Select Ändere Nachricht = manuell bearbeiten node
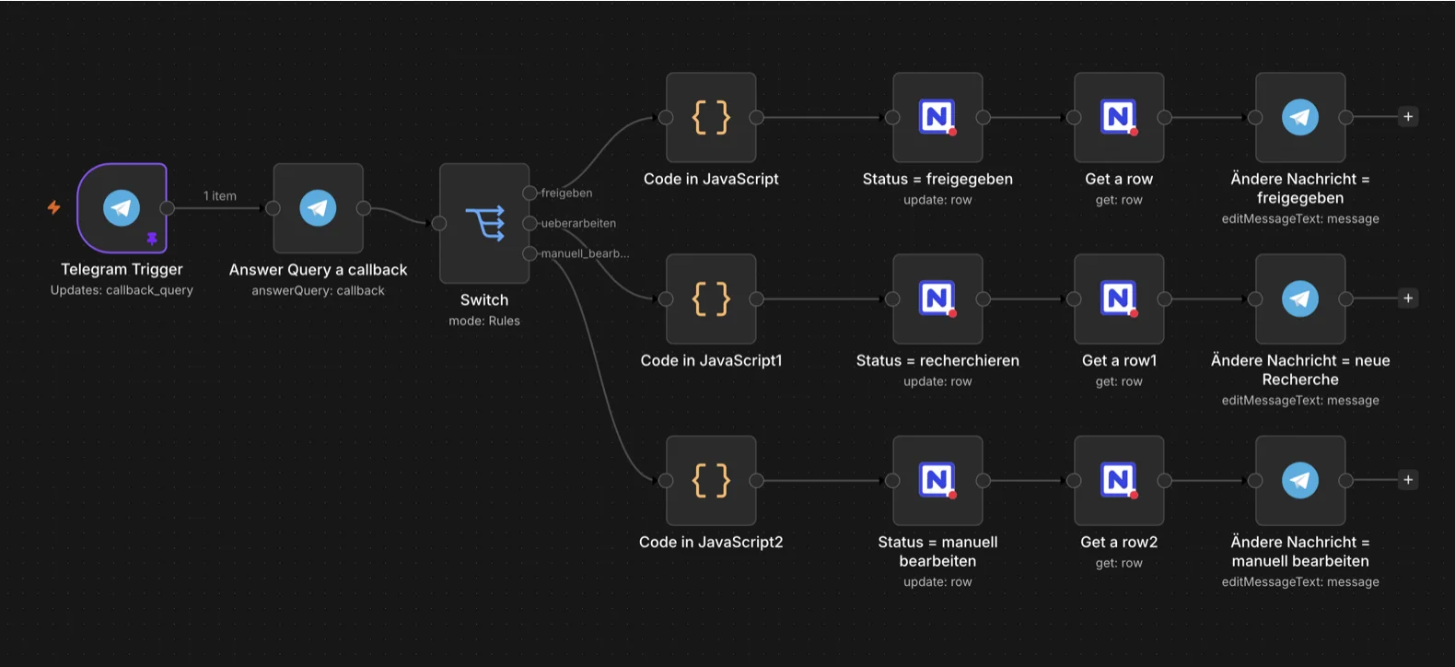Screen dimensions: 1455x667 tap(1300, 480)
